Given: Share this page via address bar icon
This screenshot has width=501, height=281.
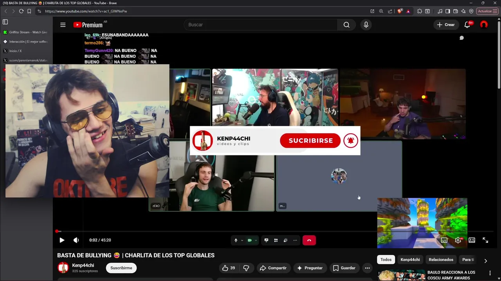Looking at the screenshot, I should coord(390,11).
